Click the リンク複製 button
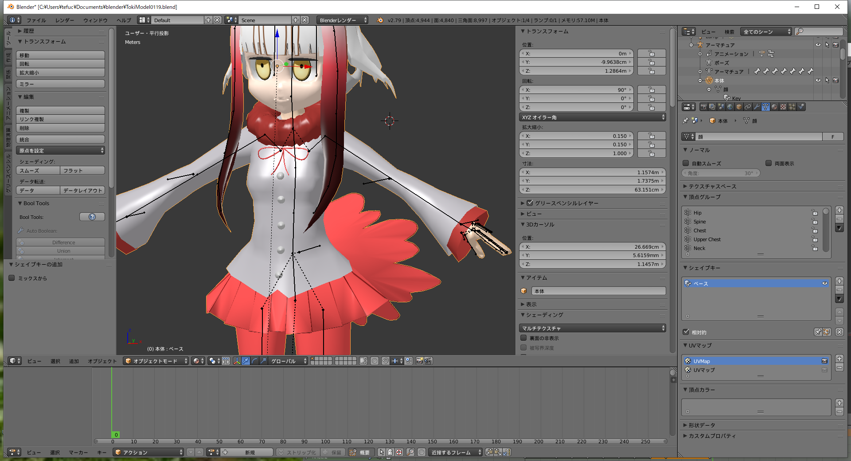The height and width of the screenshot is (461, 851). coord(61,119)
